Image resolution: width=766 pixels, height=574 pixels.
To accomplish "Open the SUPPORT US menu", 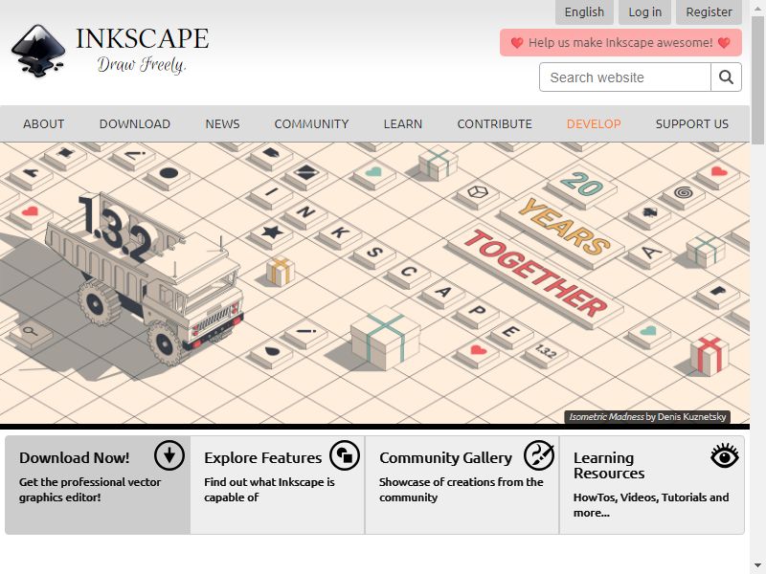I will 691,124.
